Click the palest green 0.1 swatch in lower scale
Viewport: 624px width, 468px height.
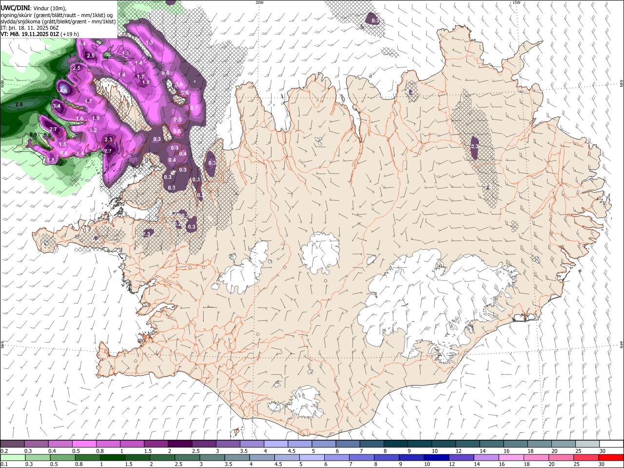(12, 457)
